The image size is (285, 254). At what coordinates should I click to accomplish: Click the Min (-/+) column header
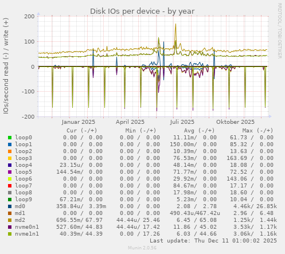pos(140,131)
